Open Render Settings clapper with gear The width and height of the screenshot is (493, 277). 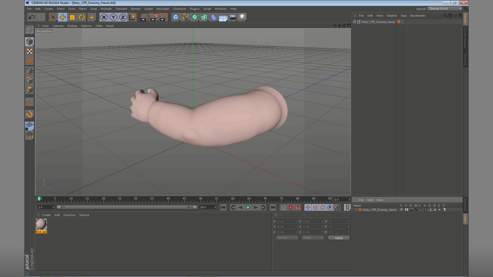click(x=163, y=17)
